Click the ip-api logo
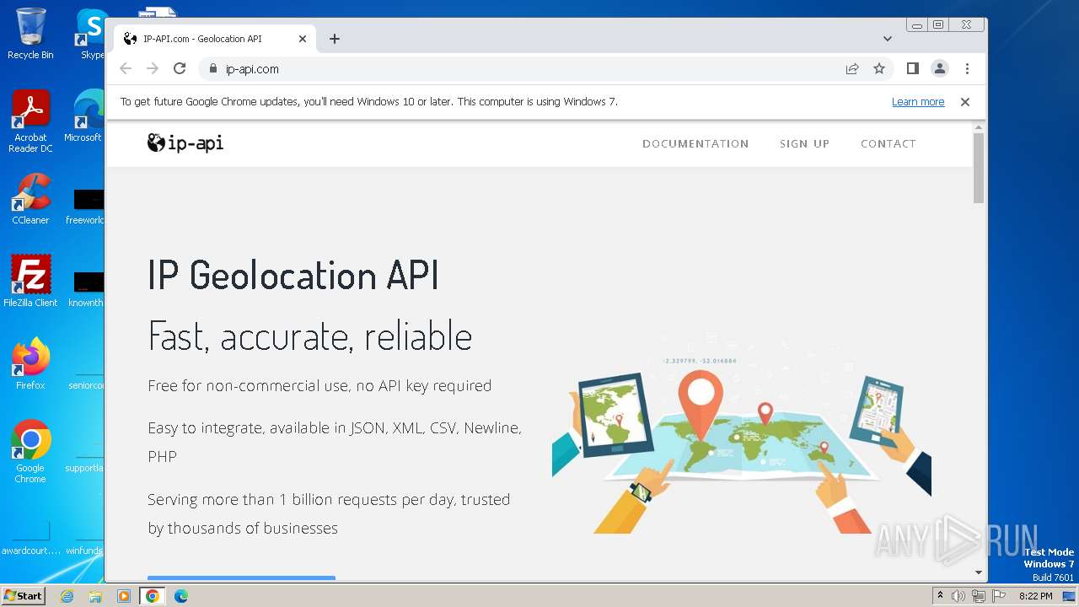Image resolution: width=1079 pixels, height=607 pixels. [x=185, y=143]
